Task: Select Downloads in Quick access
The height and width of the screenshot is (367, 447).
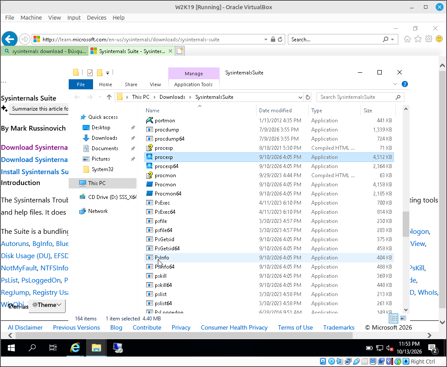Action: point(104,138)
